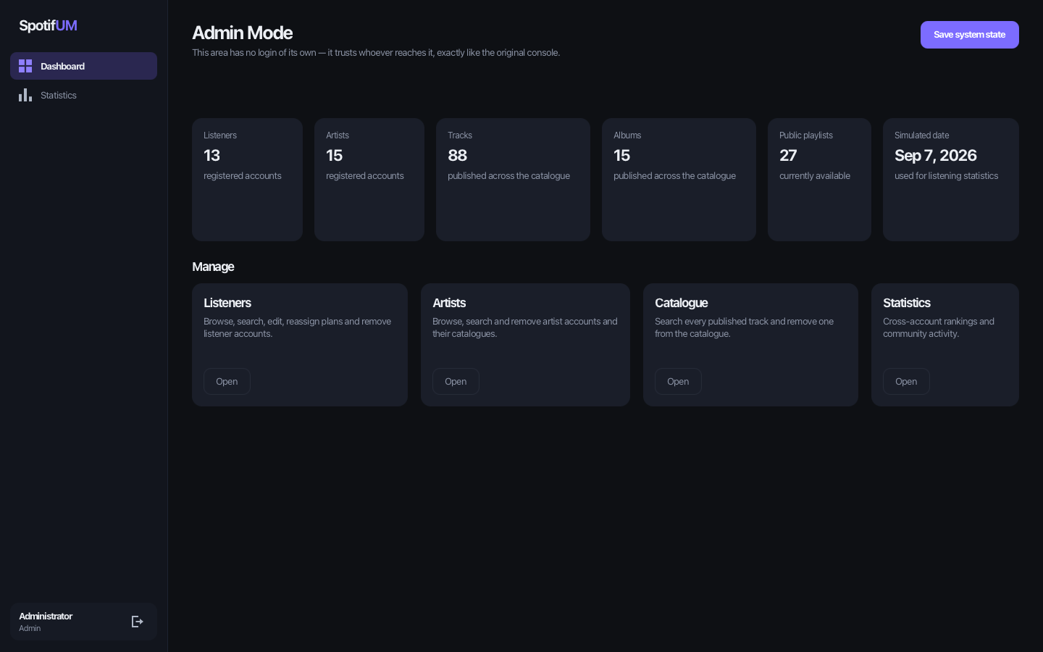Image resolution: width=1043 pixels, height=652 pixels.
Task: Select the Tracks stat card showing 88
Action: point(513,180)
